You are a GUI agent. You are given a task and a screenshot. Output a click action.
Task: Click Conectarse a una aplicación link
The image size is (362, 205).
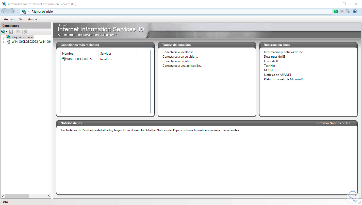click(x=183, y=66)
